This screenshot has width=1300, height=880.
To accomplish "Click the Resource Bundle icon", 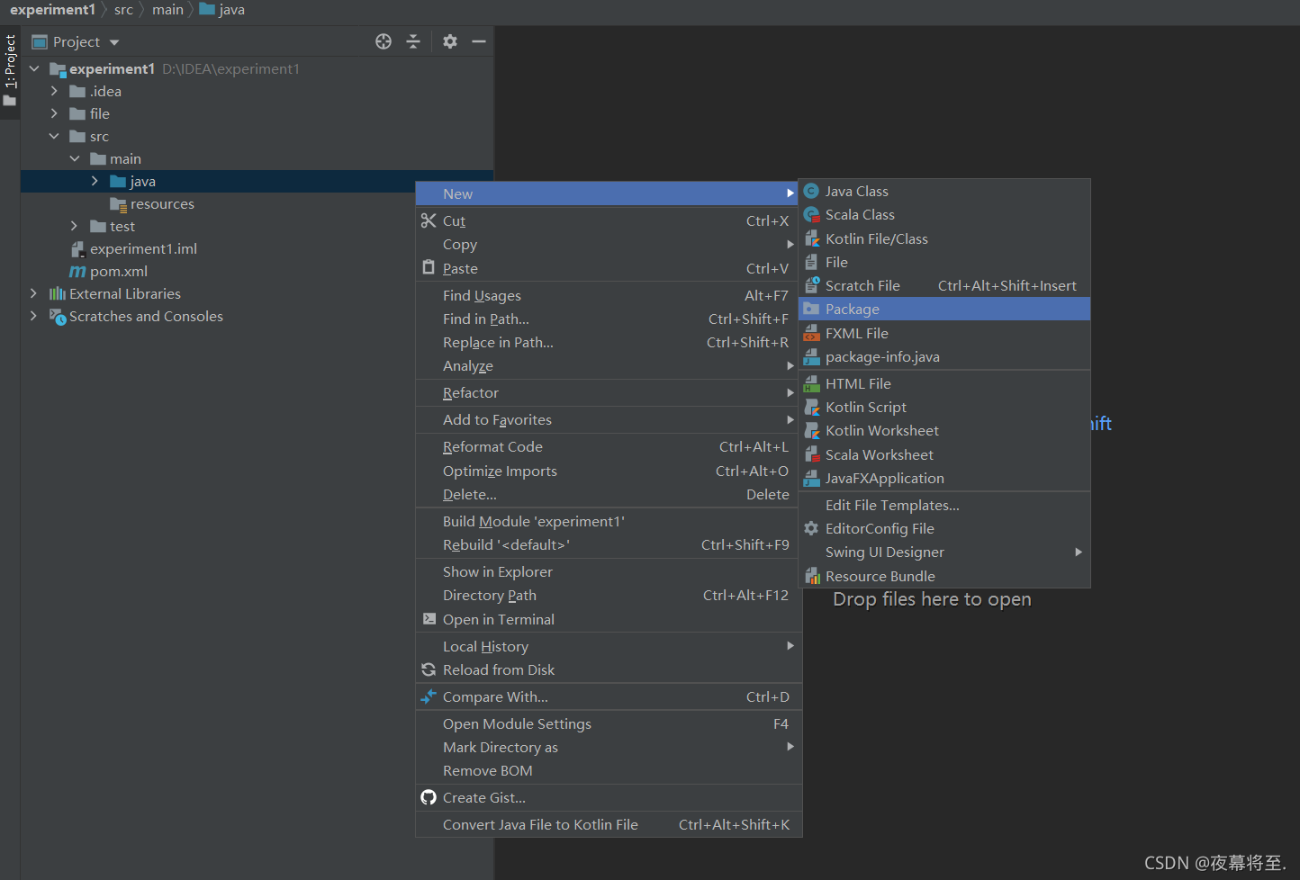I will [x=811, y=576].
